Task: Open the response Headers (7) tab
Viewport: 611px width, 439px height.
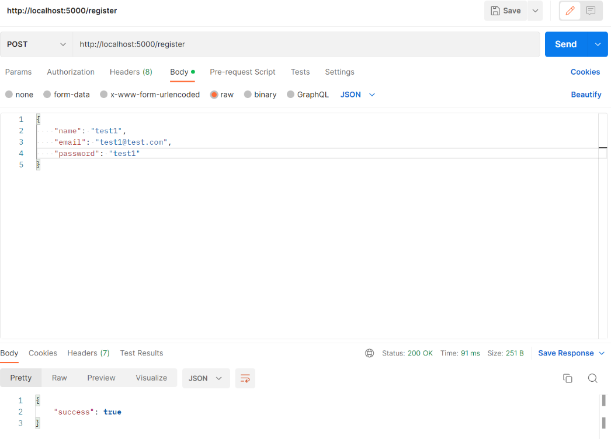Action: (88, 353)
